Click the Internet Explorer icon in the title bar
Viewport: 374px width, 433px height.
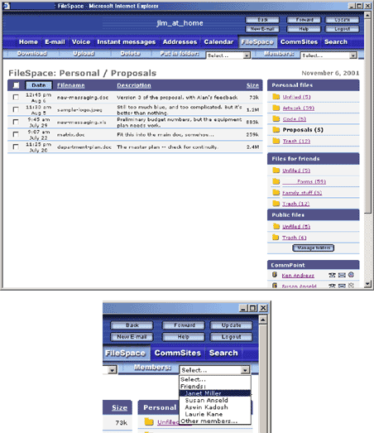(7, 6)
